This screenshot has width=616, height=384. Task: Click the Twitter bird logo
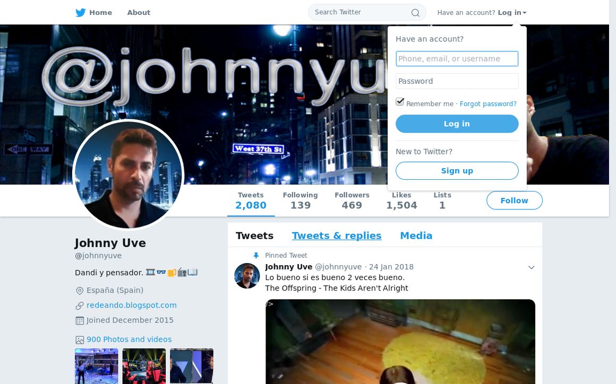tap(81, 13)
